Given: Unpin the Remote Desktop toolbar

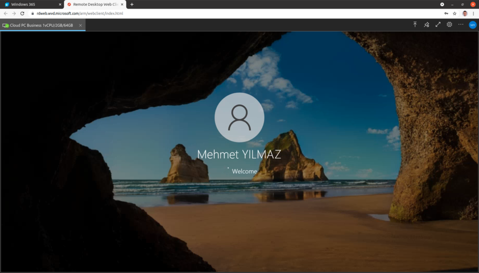Looking at the screenshot, I should point(427,24).
